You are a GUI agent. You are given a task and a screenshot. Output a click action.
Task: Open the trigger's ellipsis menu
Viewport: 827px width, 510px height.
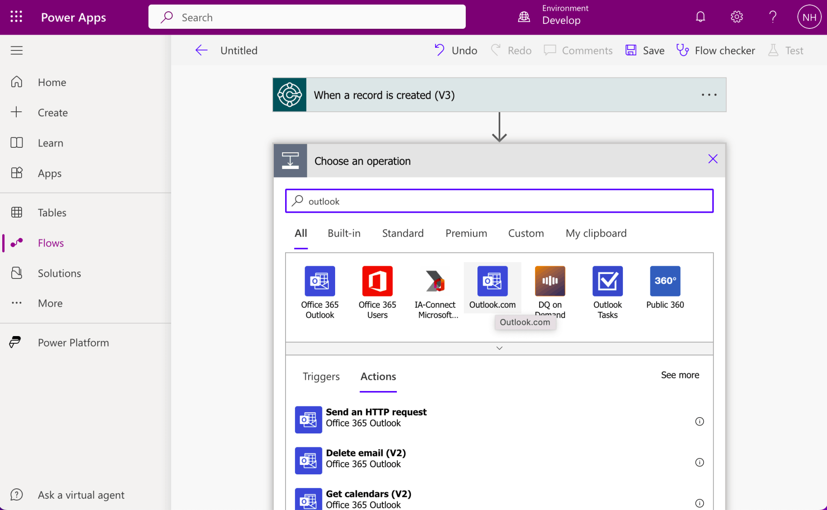click(x=709, y=95)
